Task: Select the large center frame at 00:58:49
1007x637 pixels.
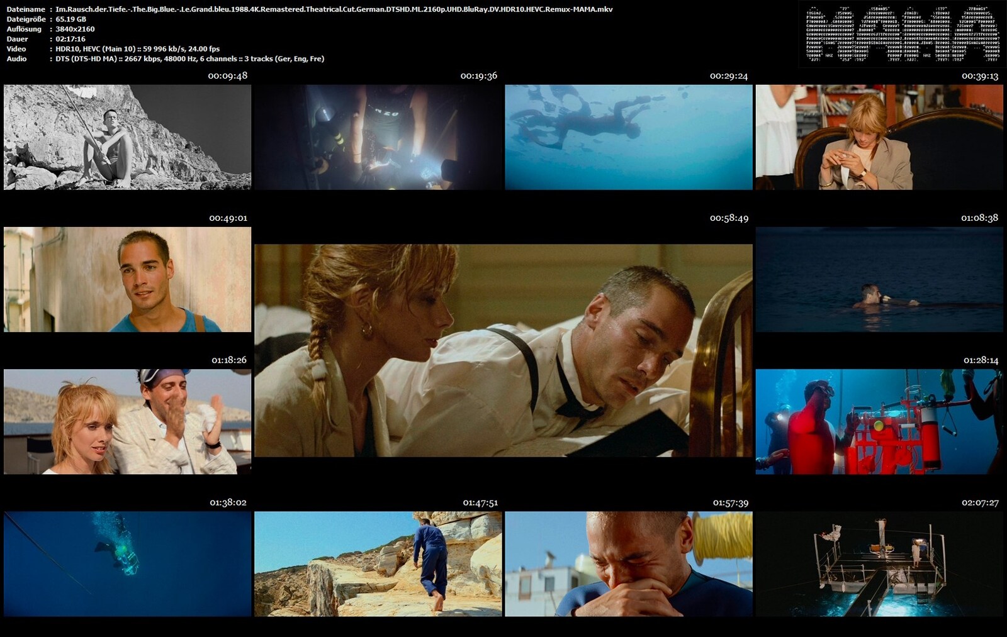Action: click(503, 350)
